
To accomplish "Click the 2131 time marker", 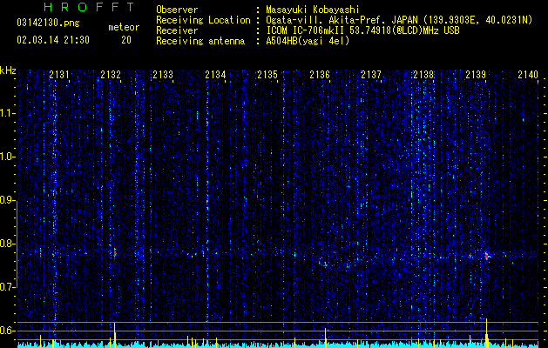I will 58,74.
